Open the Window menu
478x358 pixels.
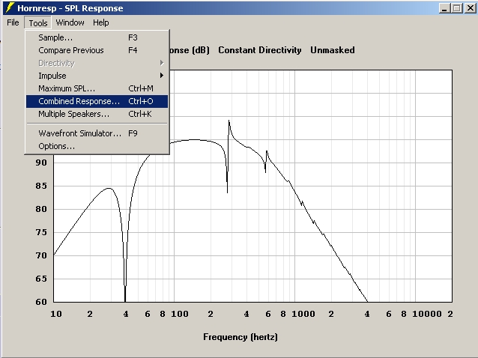(x=70, y=22)
